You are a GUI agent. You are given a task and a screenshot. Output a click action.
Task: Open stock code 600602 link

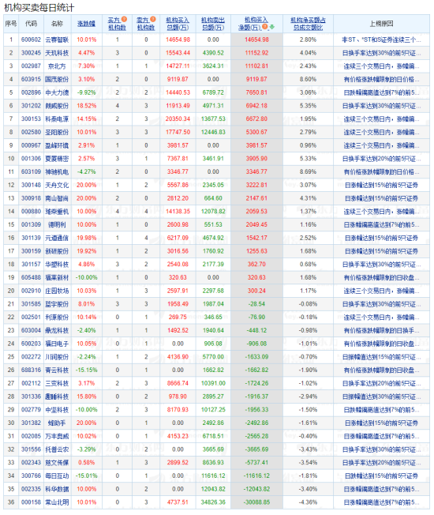point(31,39)
